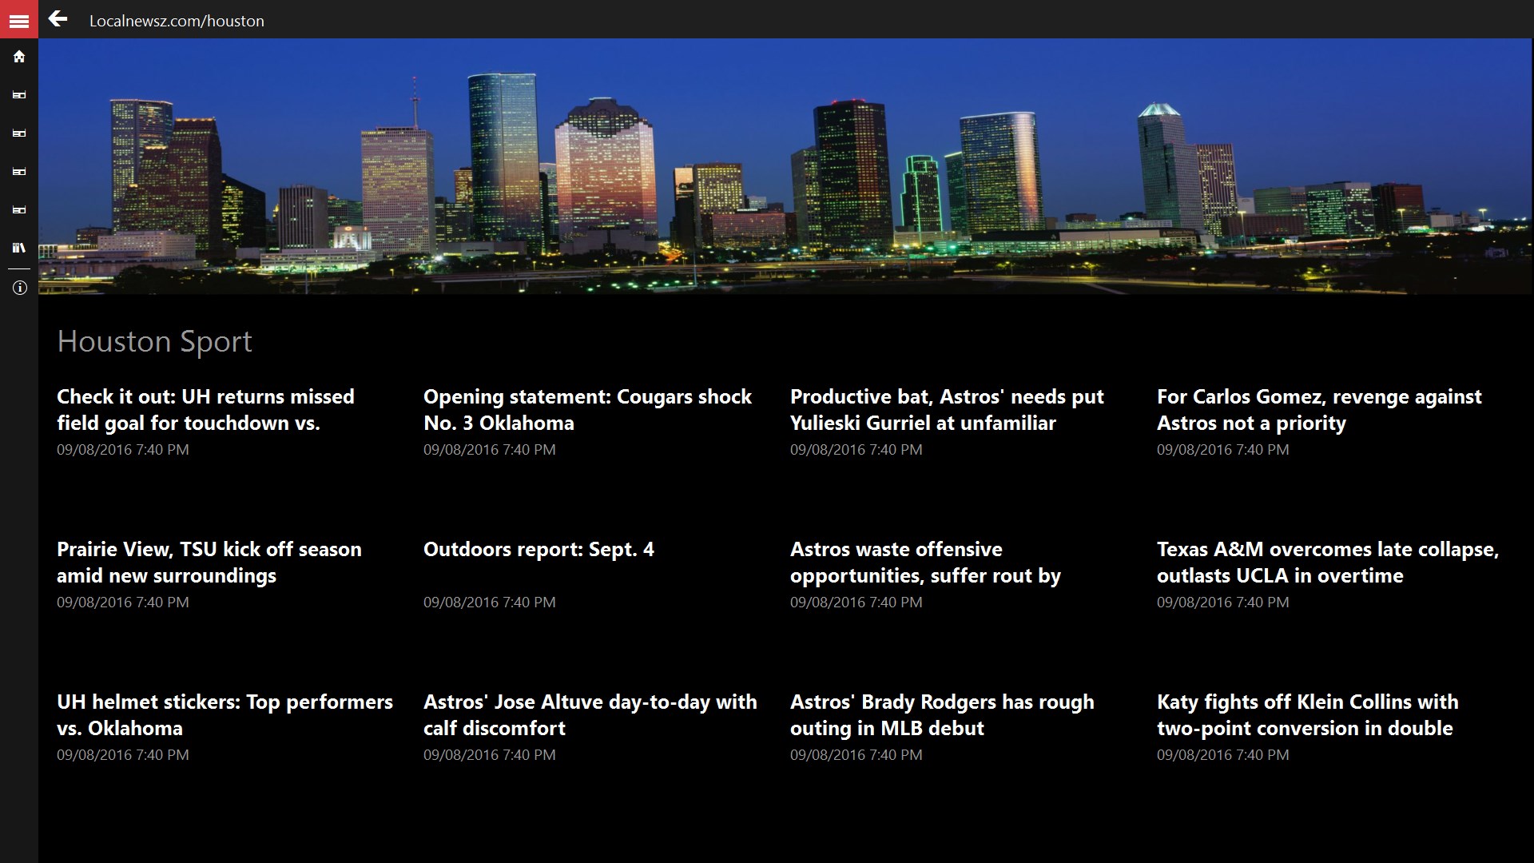1534x863 pixels.
Task: Read 'Cougars shock No. 3 Oklahoma' story
Action: pos(587,409)
